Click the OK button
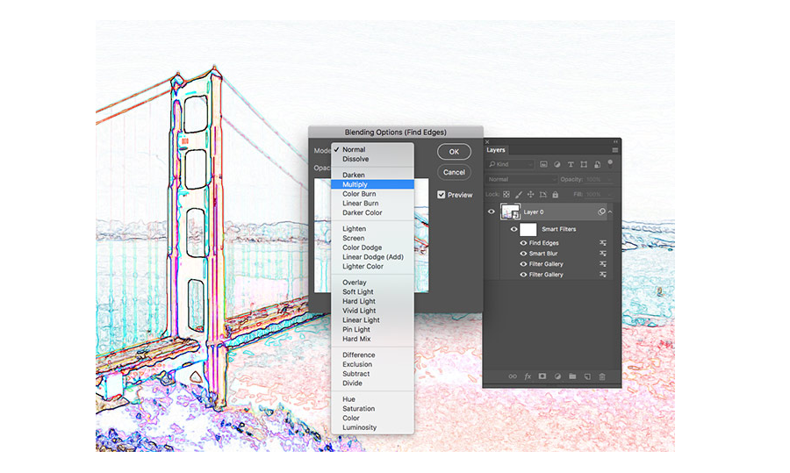 (x=454, y=152)
